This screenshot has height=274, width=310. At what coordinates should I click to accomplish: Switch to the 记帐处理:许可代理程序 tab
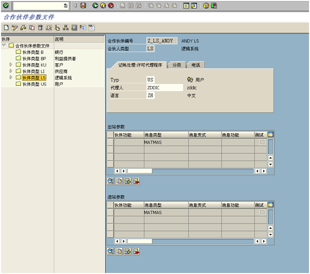pyautogui.click(x=140, y=65)
